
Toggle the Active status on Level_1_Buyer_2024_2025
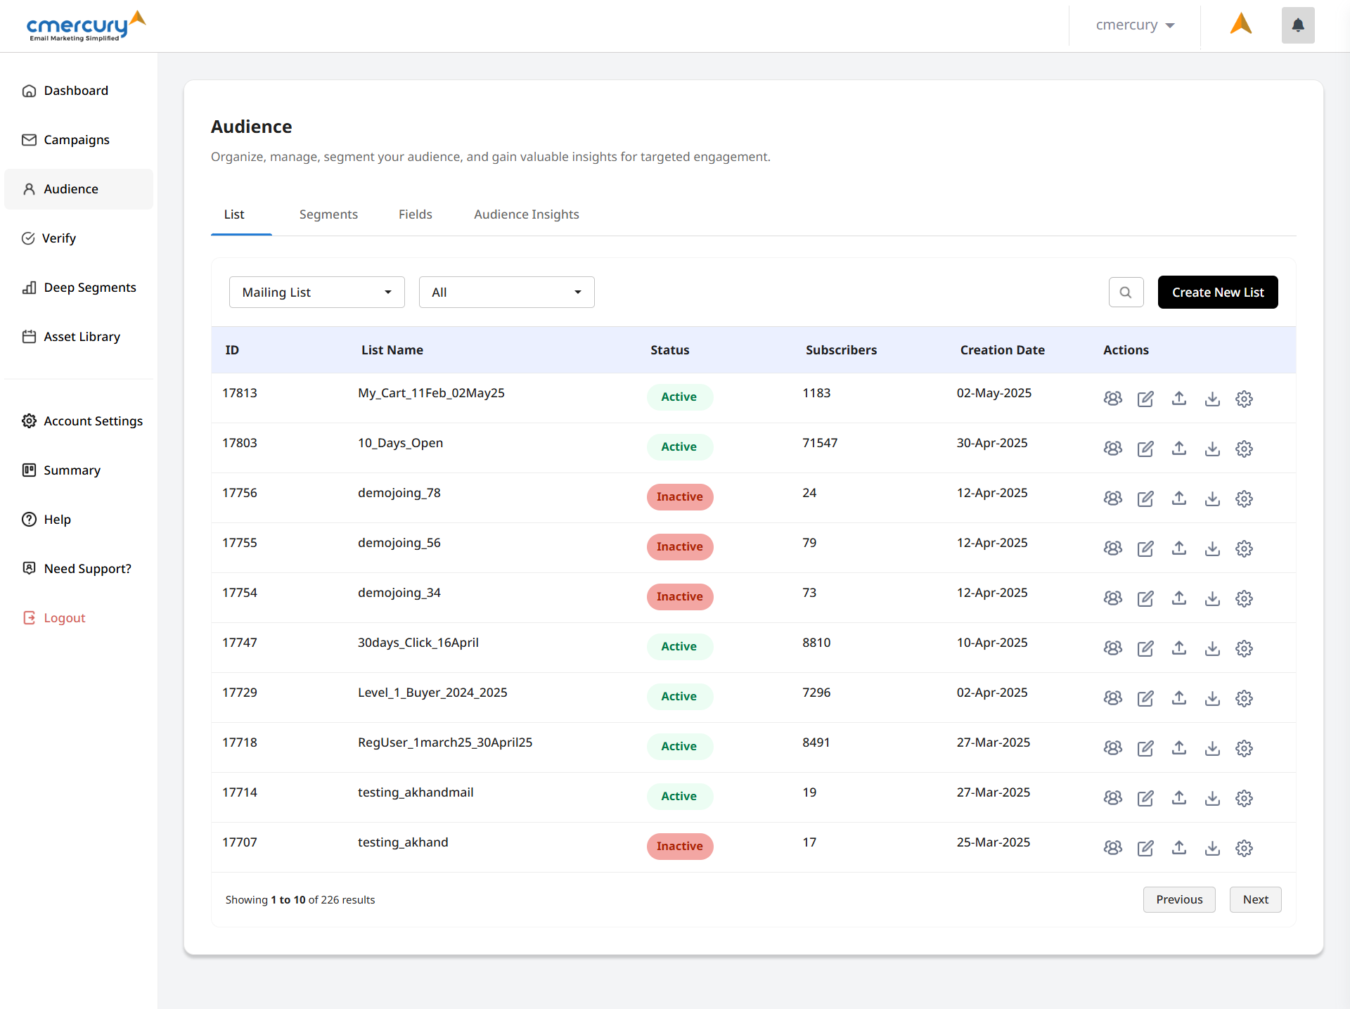coord(679,696)
